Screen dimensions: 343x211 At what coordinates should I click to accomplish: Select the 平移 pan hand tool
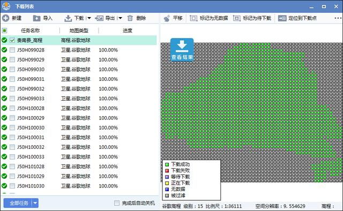pyautogui.click(x=167, y=18)
